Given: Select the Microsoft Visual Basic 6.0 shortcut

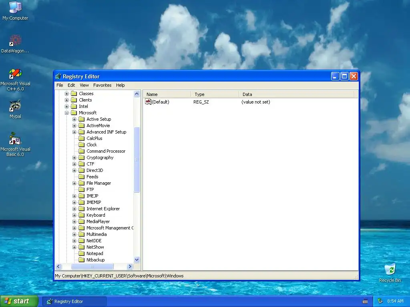Looking at the screenshot, I should pyautogui.click(x=16, y=138).
